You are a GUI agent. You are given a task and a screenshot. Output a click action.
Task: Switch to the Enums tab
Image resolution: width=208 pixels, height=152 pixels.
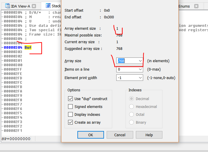coord(184,6)
